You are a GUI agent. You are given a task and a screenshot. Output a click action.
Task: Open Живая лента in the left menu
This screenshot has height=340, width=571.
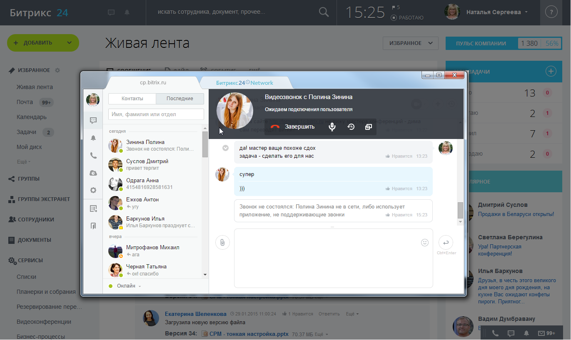(x=35, y=87)
